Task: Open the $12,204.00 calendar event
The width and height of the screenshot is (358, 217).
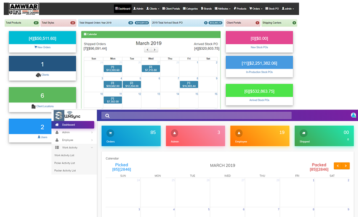Action: pos(132,84)
